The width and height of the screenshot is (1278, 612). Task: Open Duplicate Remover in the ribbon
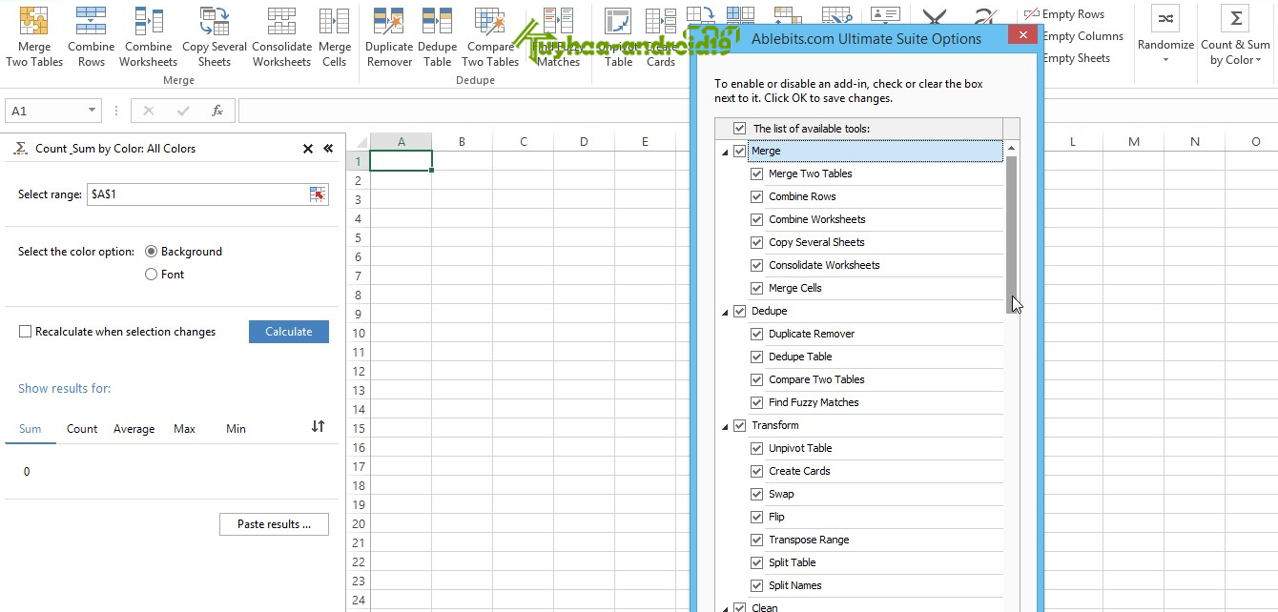tap(388, 36)
